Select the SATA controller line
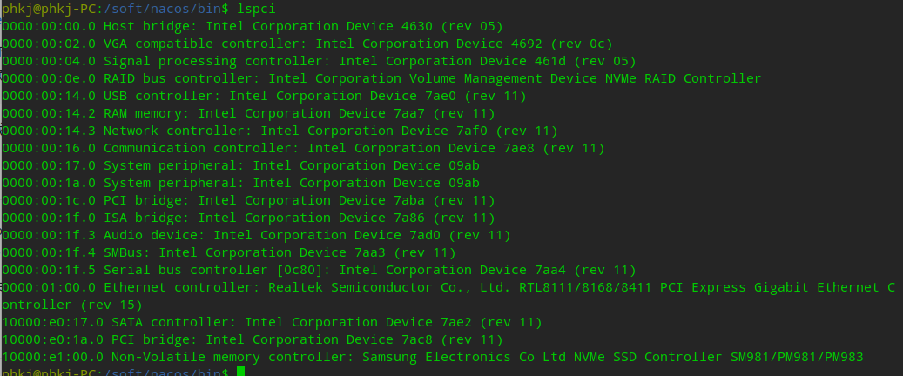The image size is (903, 376). (x=272, y=322)
